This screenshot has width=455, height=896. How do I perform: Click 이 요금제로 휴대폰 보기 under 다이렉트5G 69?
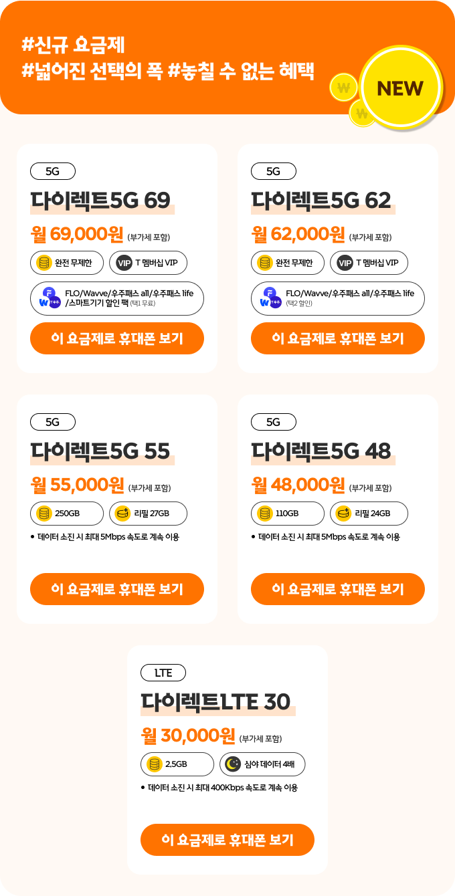click(117, 338)
